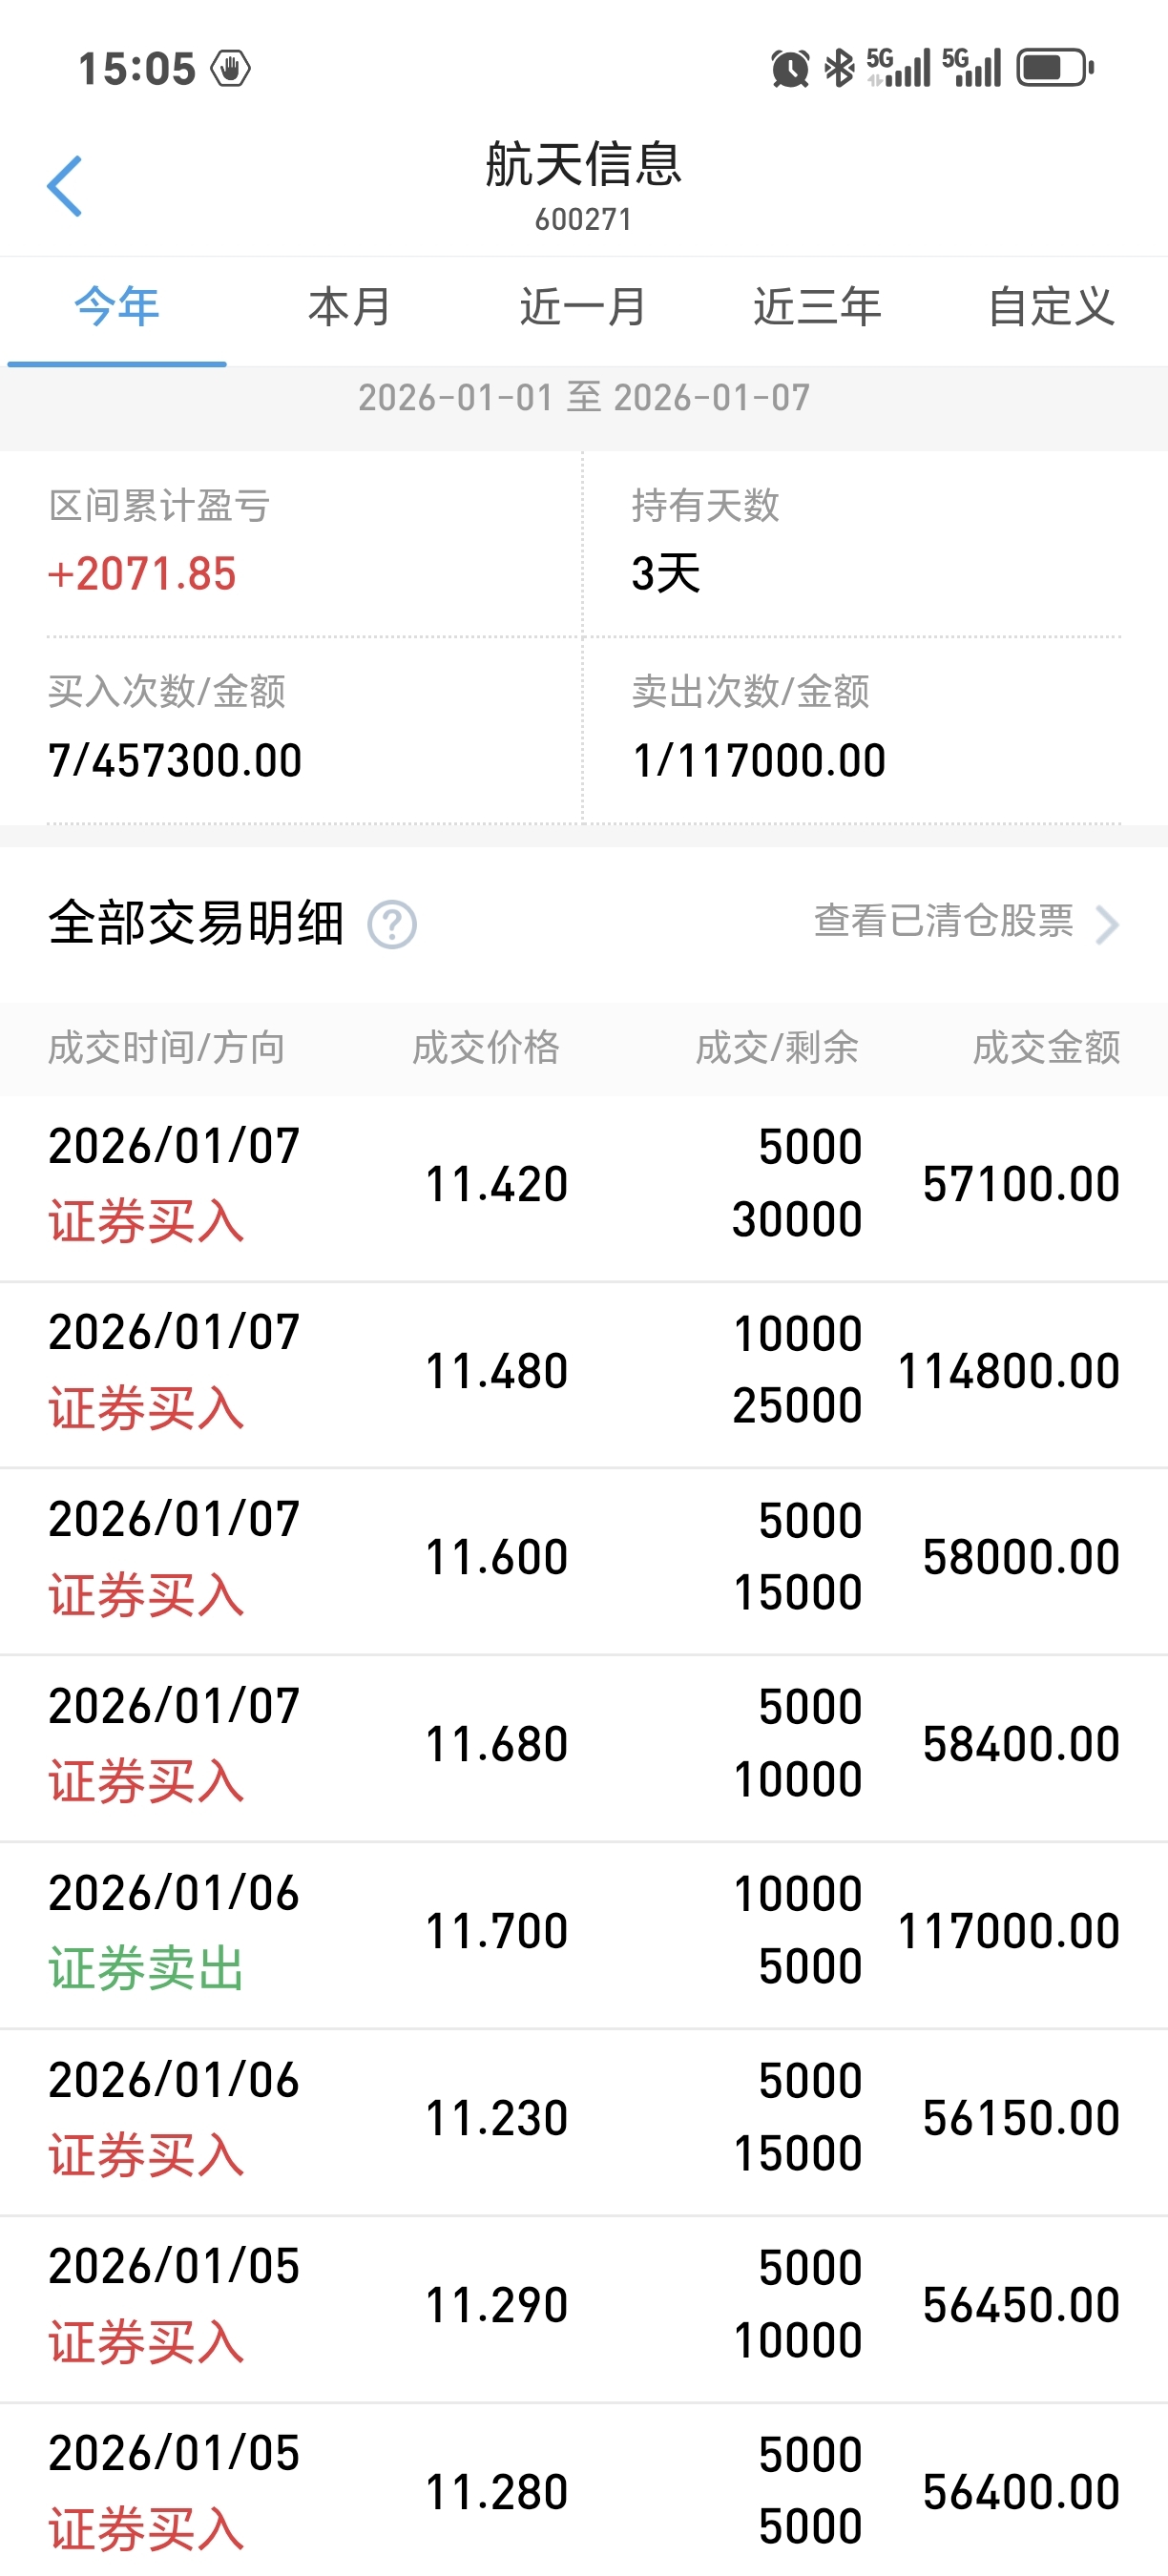Screen dimensions: 1168x2576
Task: Open the chevron next to 查看已清仓股票
Action: [1106, 924]
